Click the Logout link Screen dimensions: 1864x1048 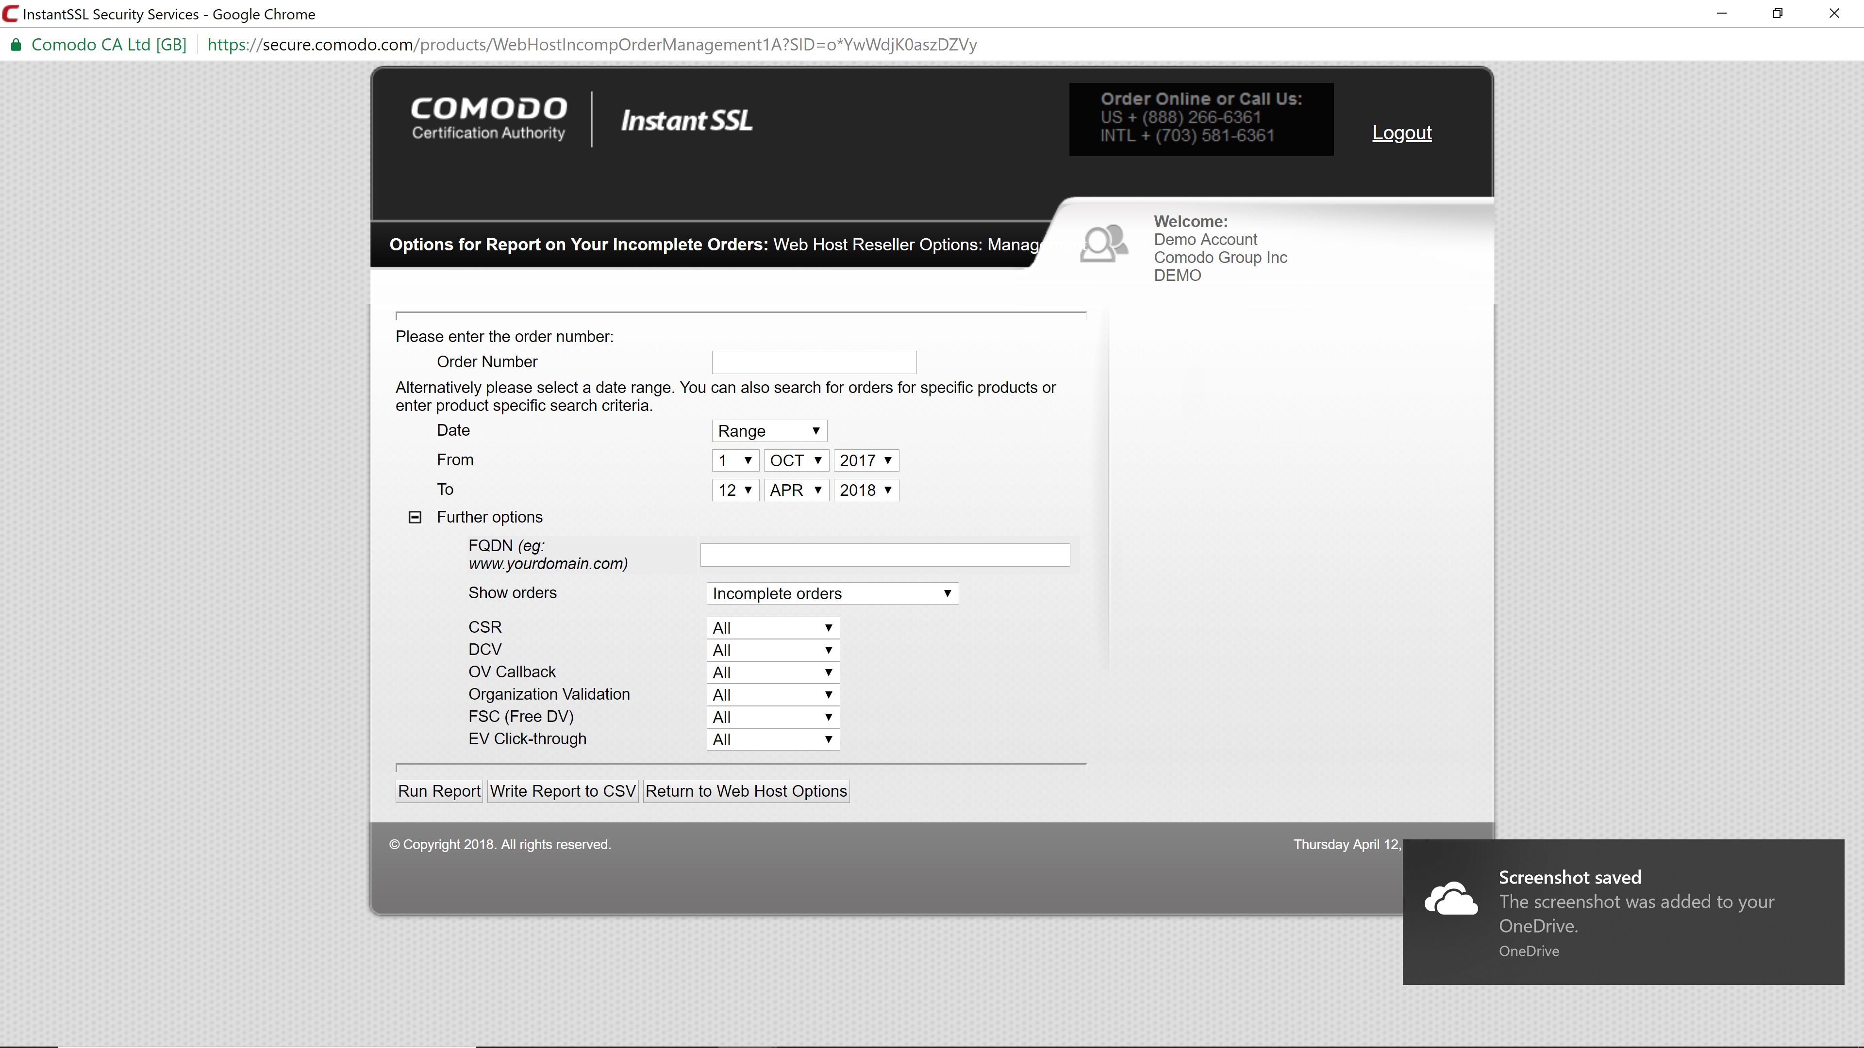pyautogui.click(x=1401, y=133)
